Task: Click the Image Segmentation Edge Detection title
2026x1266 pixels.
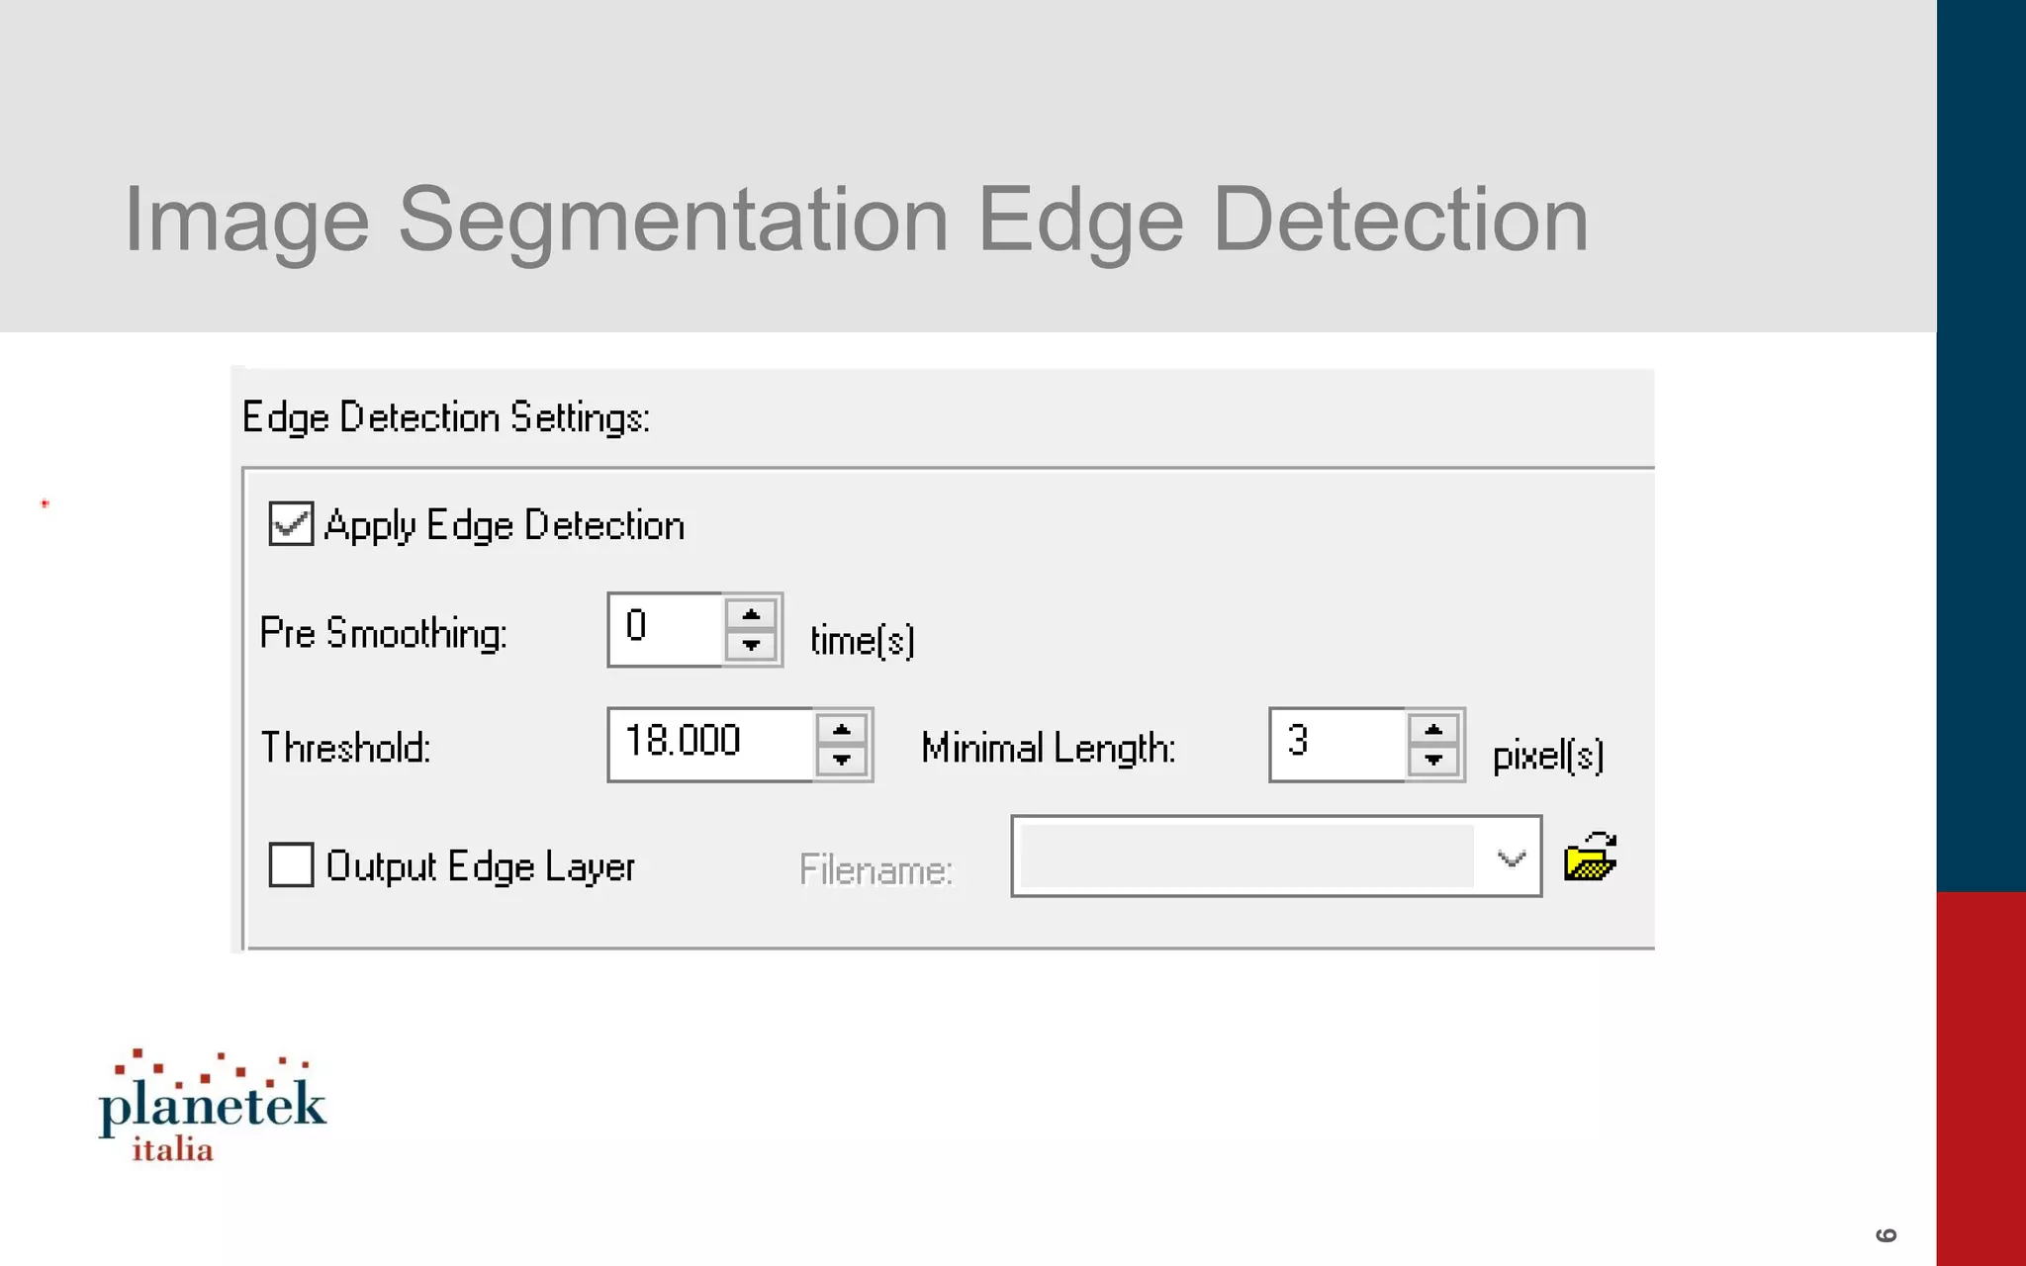Action: point(856,220)
